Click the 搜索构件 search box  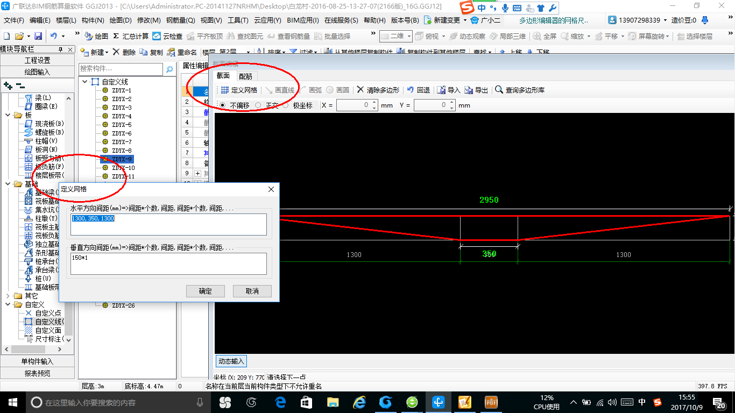121,69
